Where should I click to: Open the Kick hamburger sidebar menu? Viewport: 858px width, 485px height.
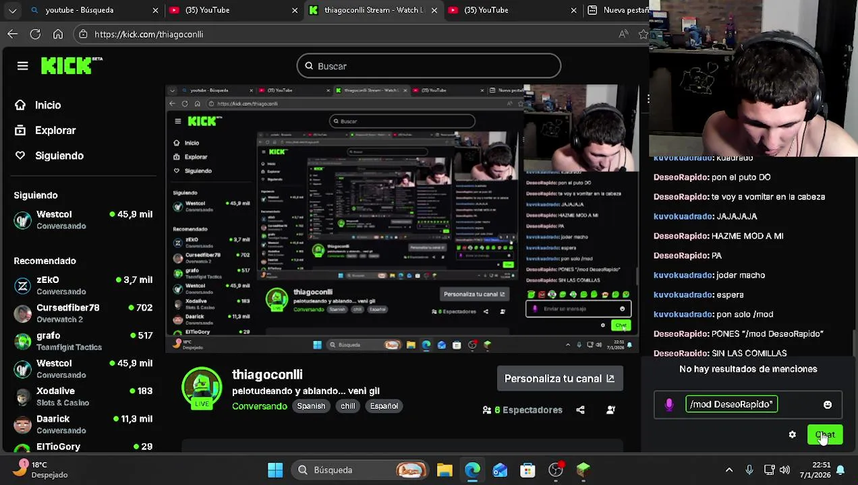[22, 66]
